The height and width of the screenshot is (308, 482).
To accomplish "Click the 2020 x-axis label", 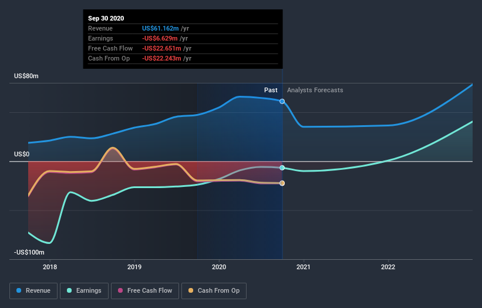I will (x=219, y=267).
